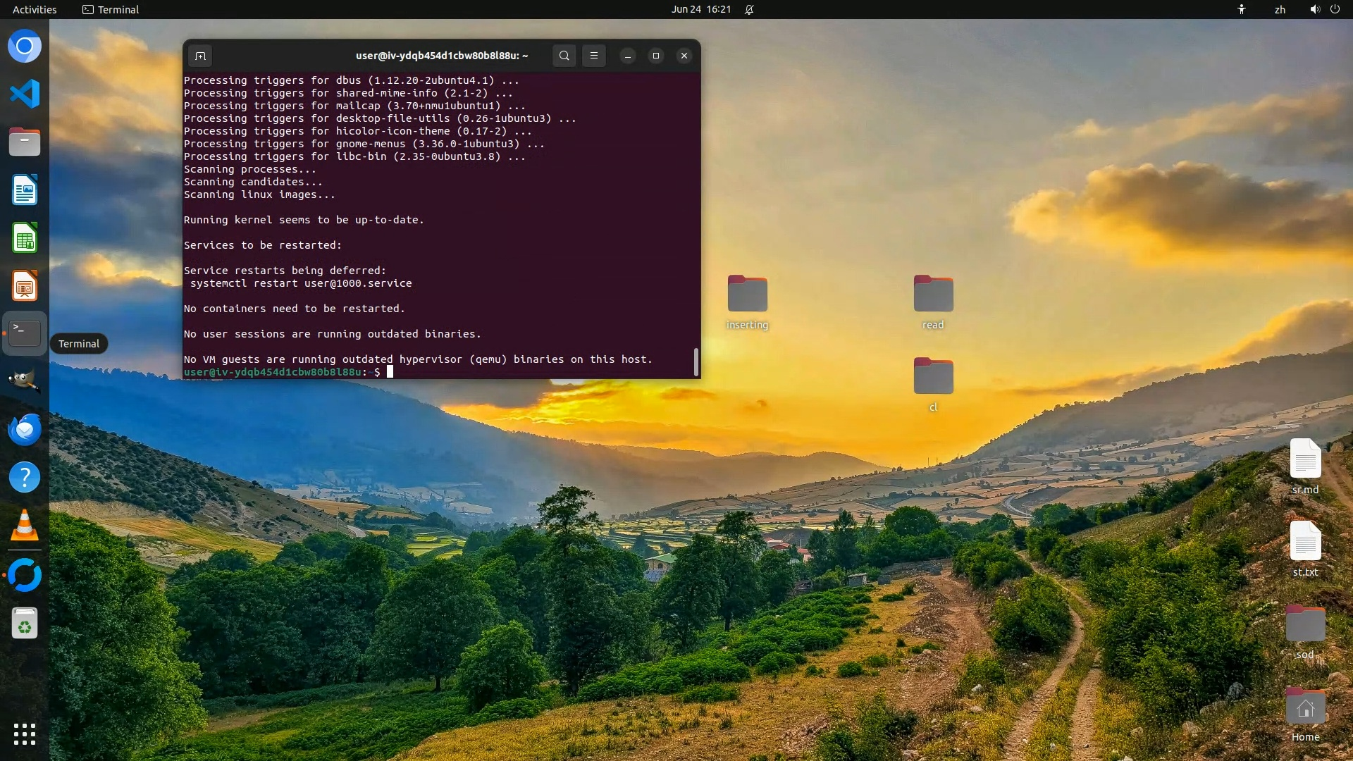
Task: Launch LibreOffice Calc spreadsheet app
Action: click(25, 238)
